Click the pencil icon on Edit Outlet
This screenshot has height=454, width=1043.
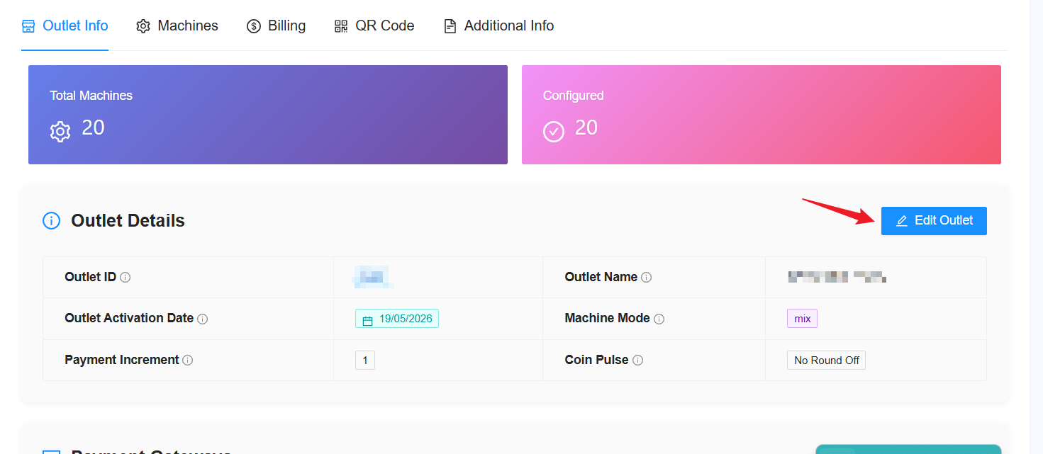click(x=902, y=221)
